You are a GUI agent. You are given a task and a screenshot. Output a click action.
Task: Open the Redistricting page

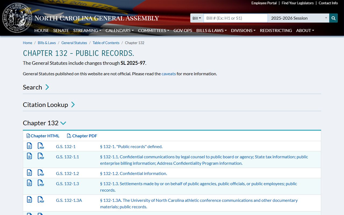pos(276,30)
